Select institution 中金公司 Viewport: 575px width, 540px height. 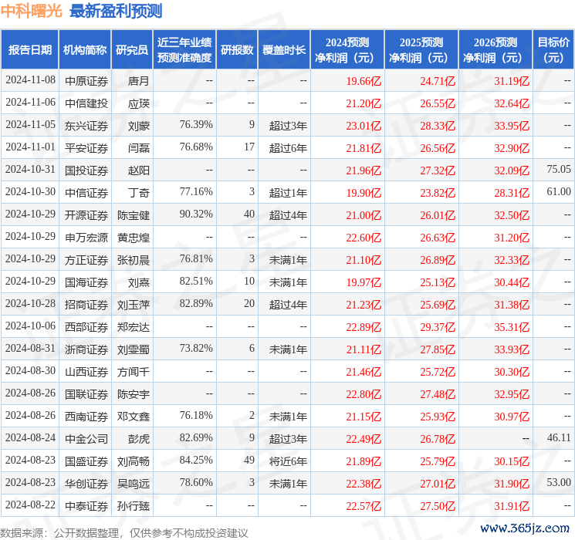point(86,439)
